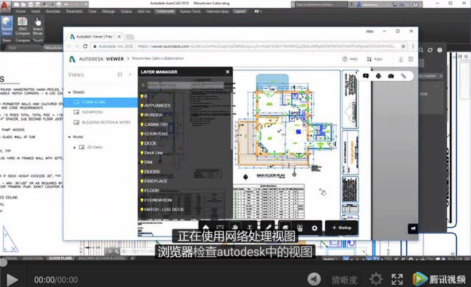Play the video
This screenshot has height=287, width=471.
[12, 280]
